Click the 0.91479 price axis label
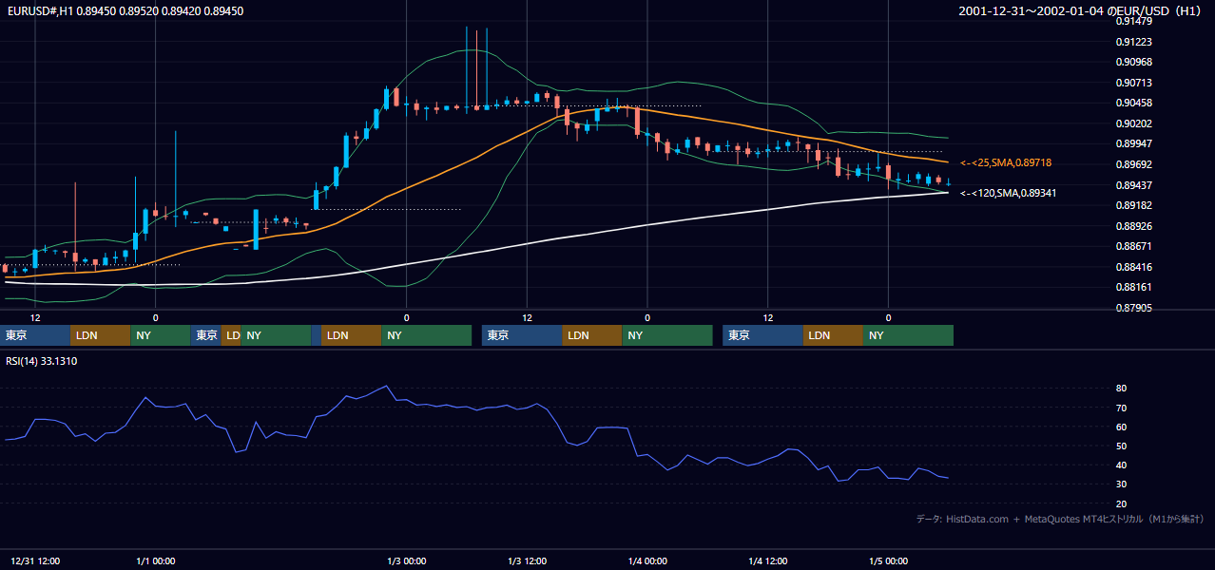The image size is (1215, 570). pyautogui.click(x=1134, y=21)
